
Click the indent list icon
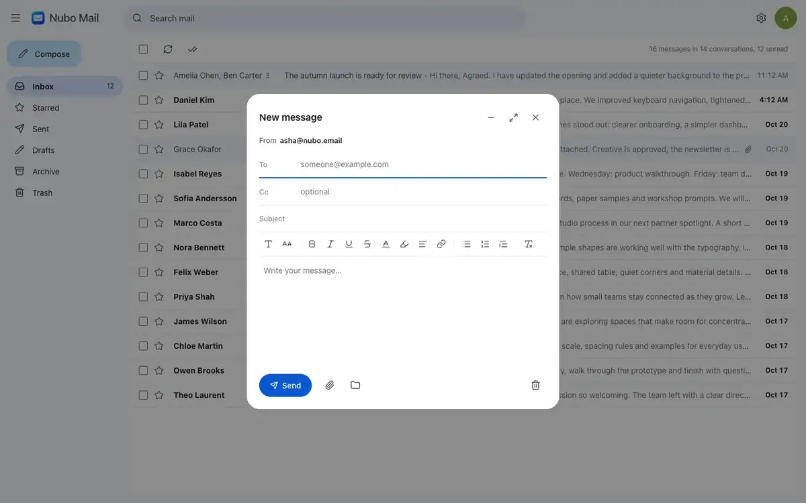503,244
